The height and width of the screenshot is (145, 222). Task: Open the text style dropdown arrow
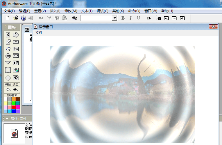(x=114, y=18)
